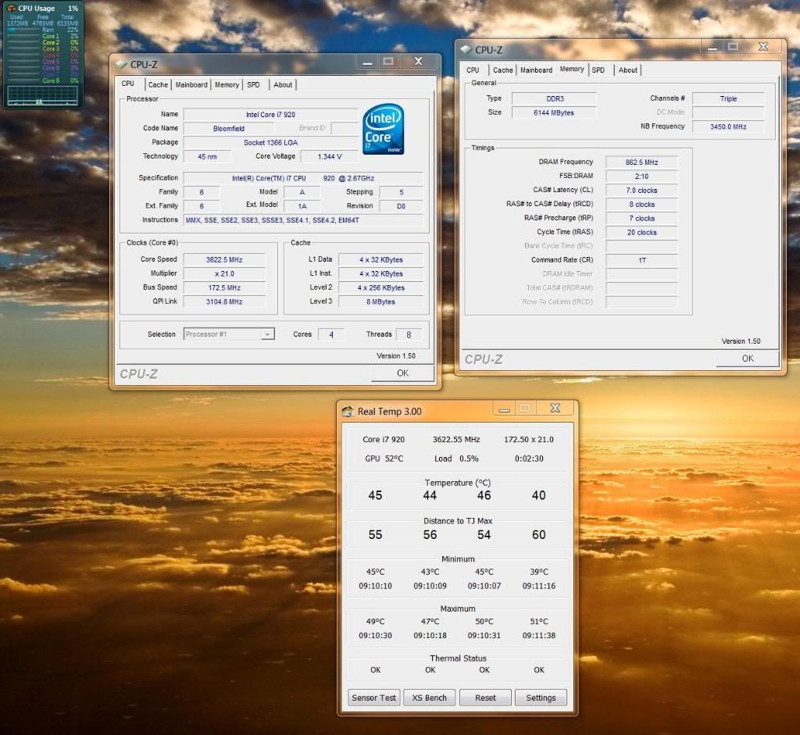The width and height of the screenshot is (800, 735).
Task: Click the Minimum temperature 39°C in Real Temp
Action: [539, 572]
